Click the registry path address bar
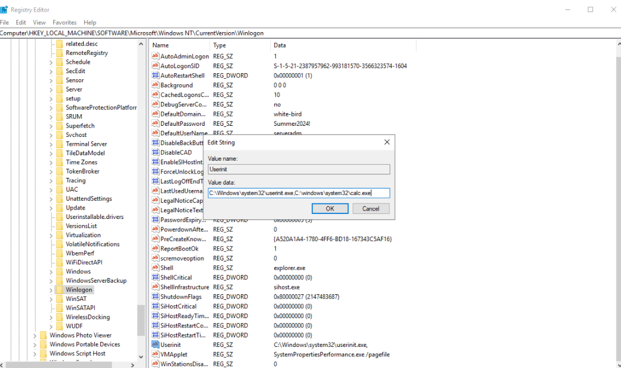 coord(310,33)
